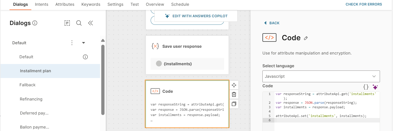
Task: Open the three-dot menu for Default group
Action: point(72,43)
